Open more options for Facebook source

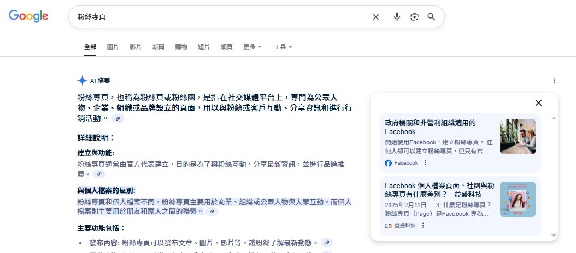(425, 163)
